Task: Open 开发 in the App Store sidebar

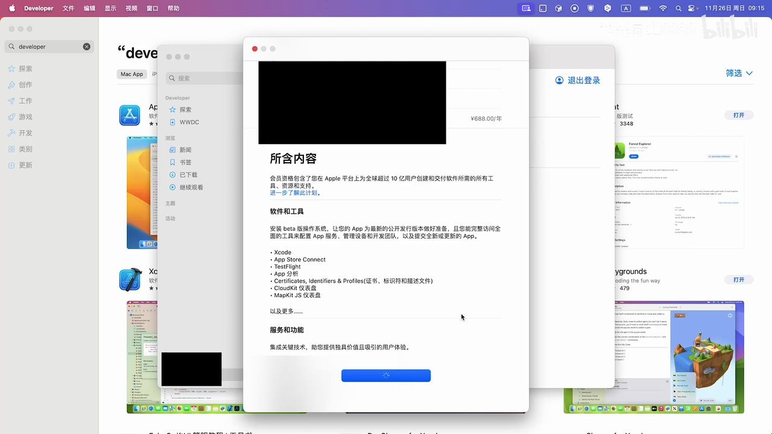Action: [x=20, y=133]
